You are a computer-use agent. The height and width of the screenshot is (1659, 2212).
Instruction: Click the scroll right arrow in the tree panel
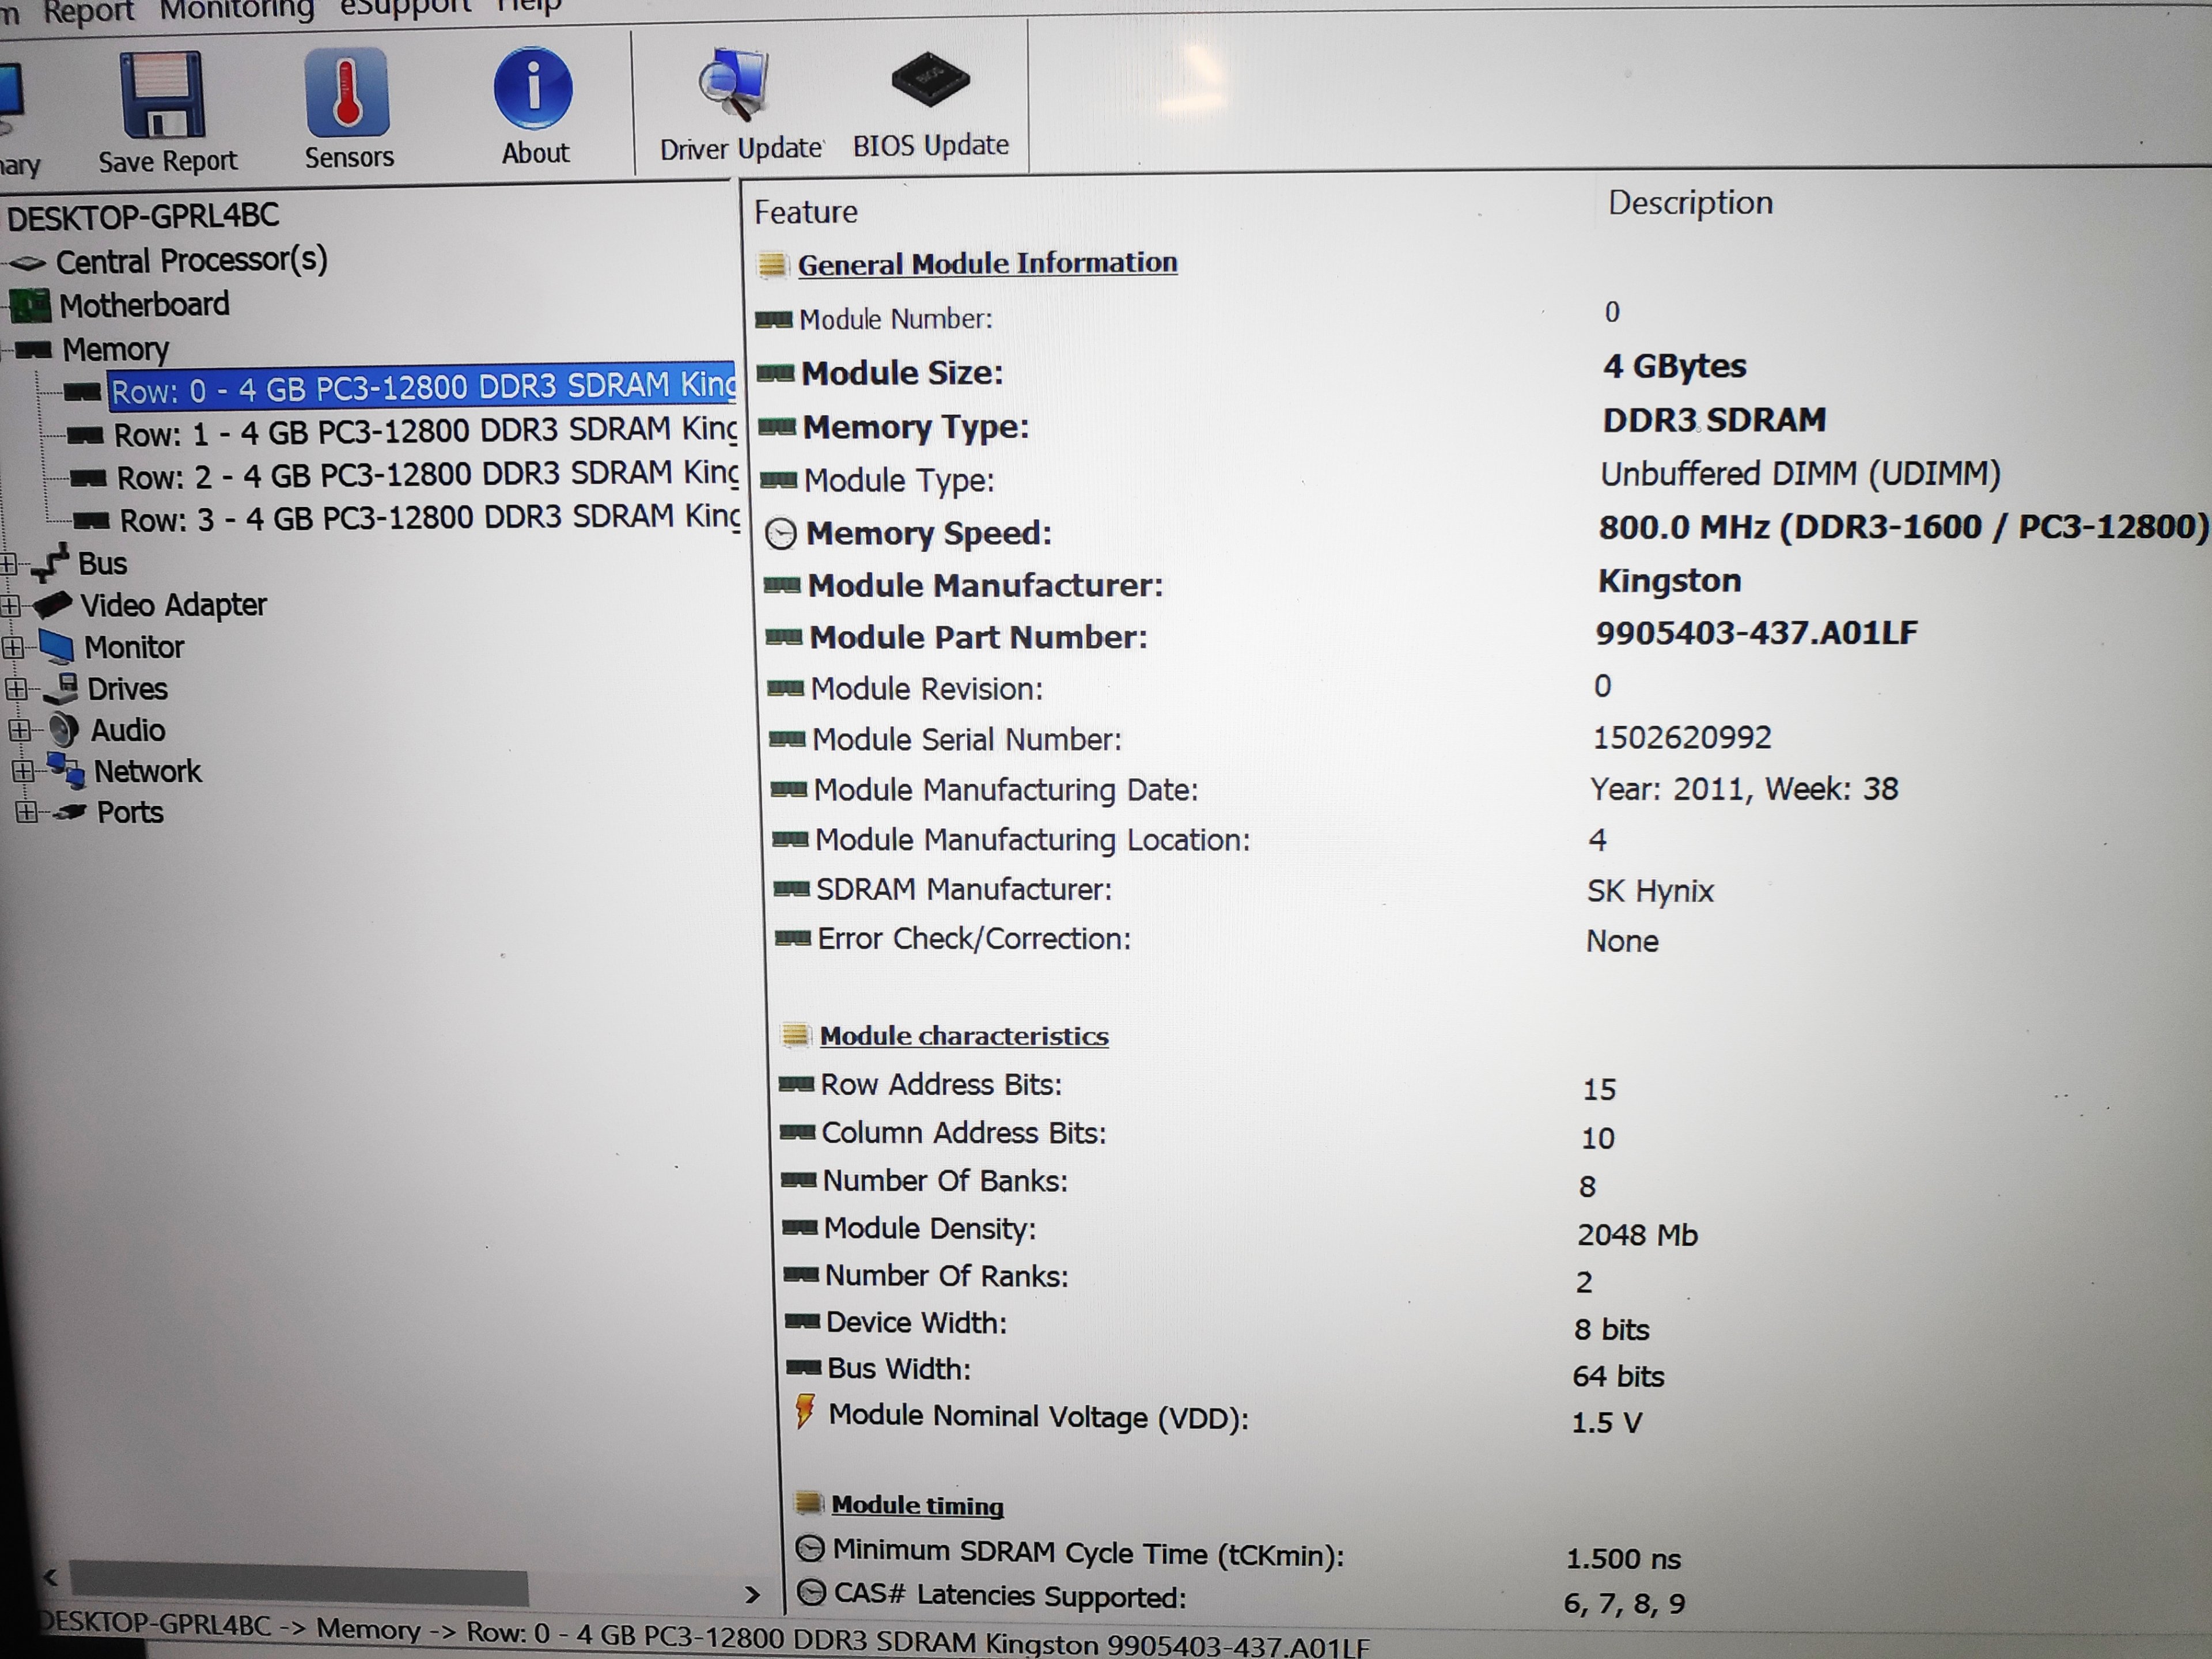753,1595
